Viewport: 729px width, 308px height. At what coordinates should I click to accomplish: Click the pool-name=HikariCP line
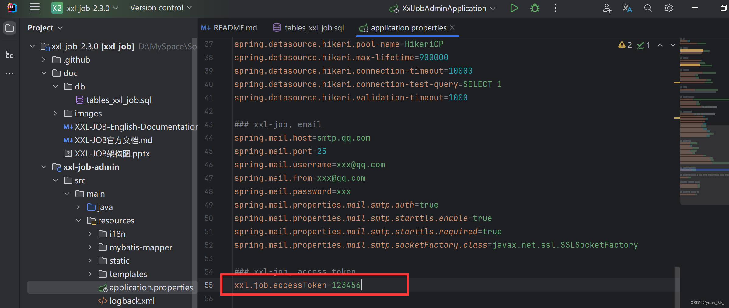click(x=339, y=44)
